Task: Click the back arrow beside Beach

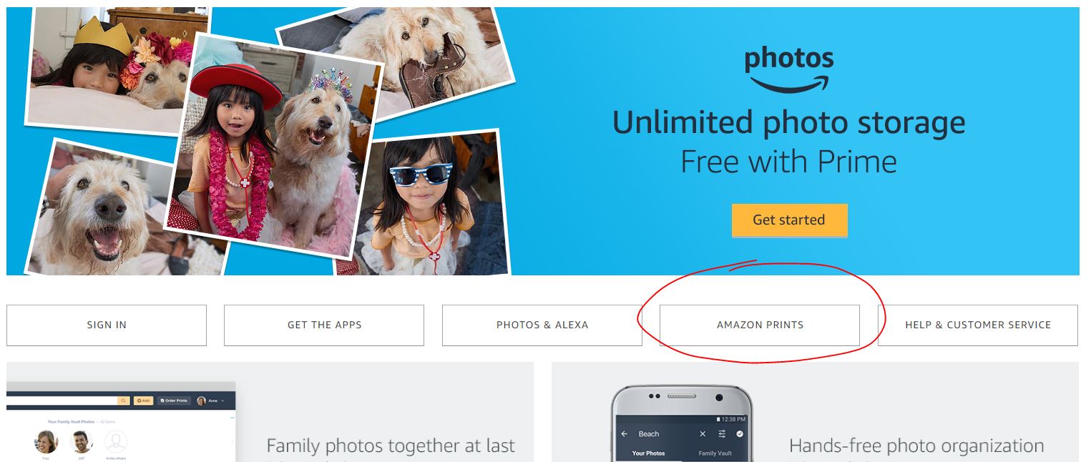Action: tap(625, 434)
